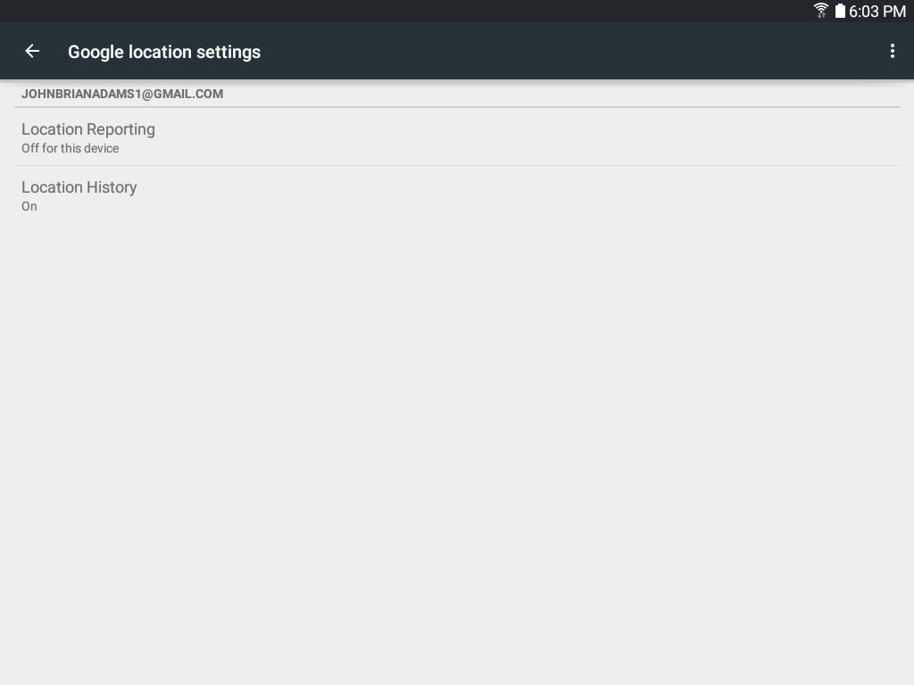Screen dimensions: 914x685
Task: Click the Location Reporting heading text
Action: [88, 129]
